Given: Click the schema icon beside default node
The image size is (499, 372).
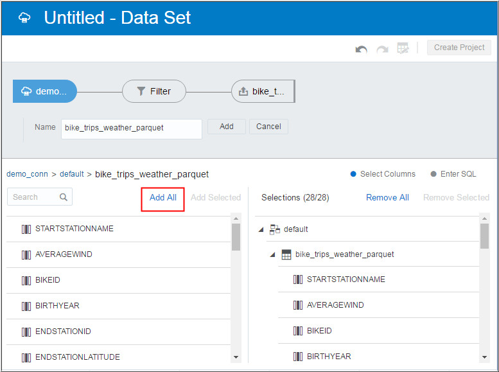Looking at the screenshot, I should [x=275, y=229].
